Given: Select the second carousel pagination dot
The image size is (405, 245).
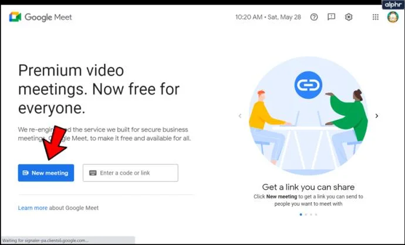Looking at the screenshot, I should (306, 214).
